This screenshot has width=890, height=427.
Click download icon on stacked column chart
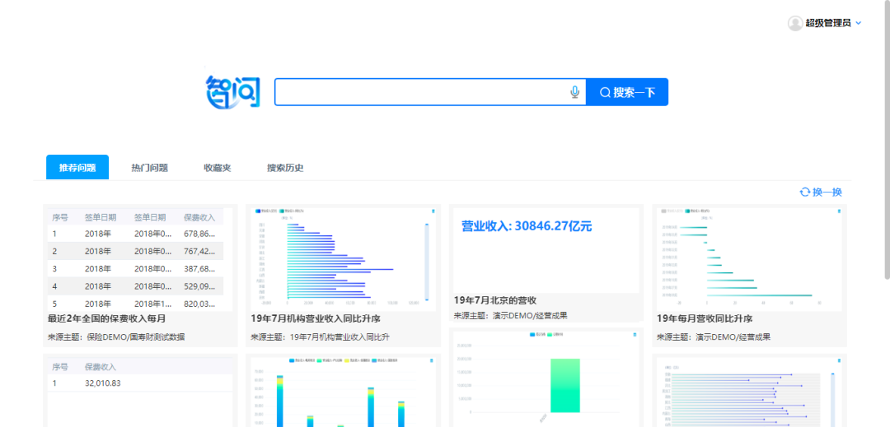pyautogui.click(x=432, y=360)
